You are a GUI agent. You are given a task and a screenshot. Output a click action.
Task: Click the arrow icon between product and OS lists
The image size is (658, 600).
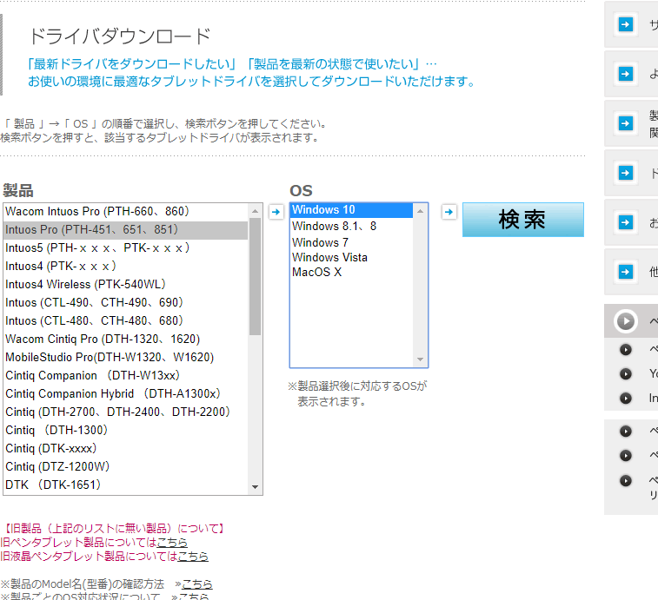point(276,212)
